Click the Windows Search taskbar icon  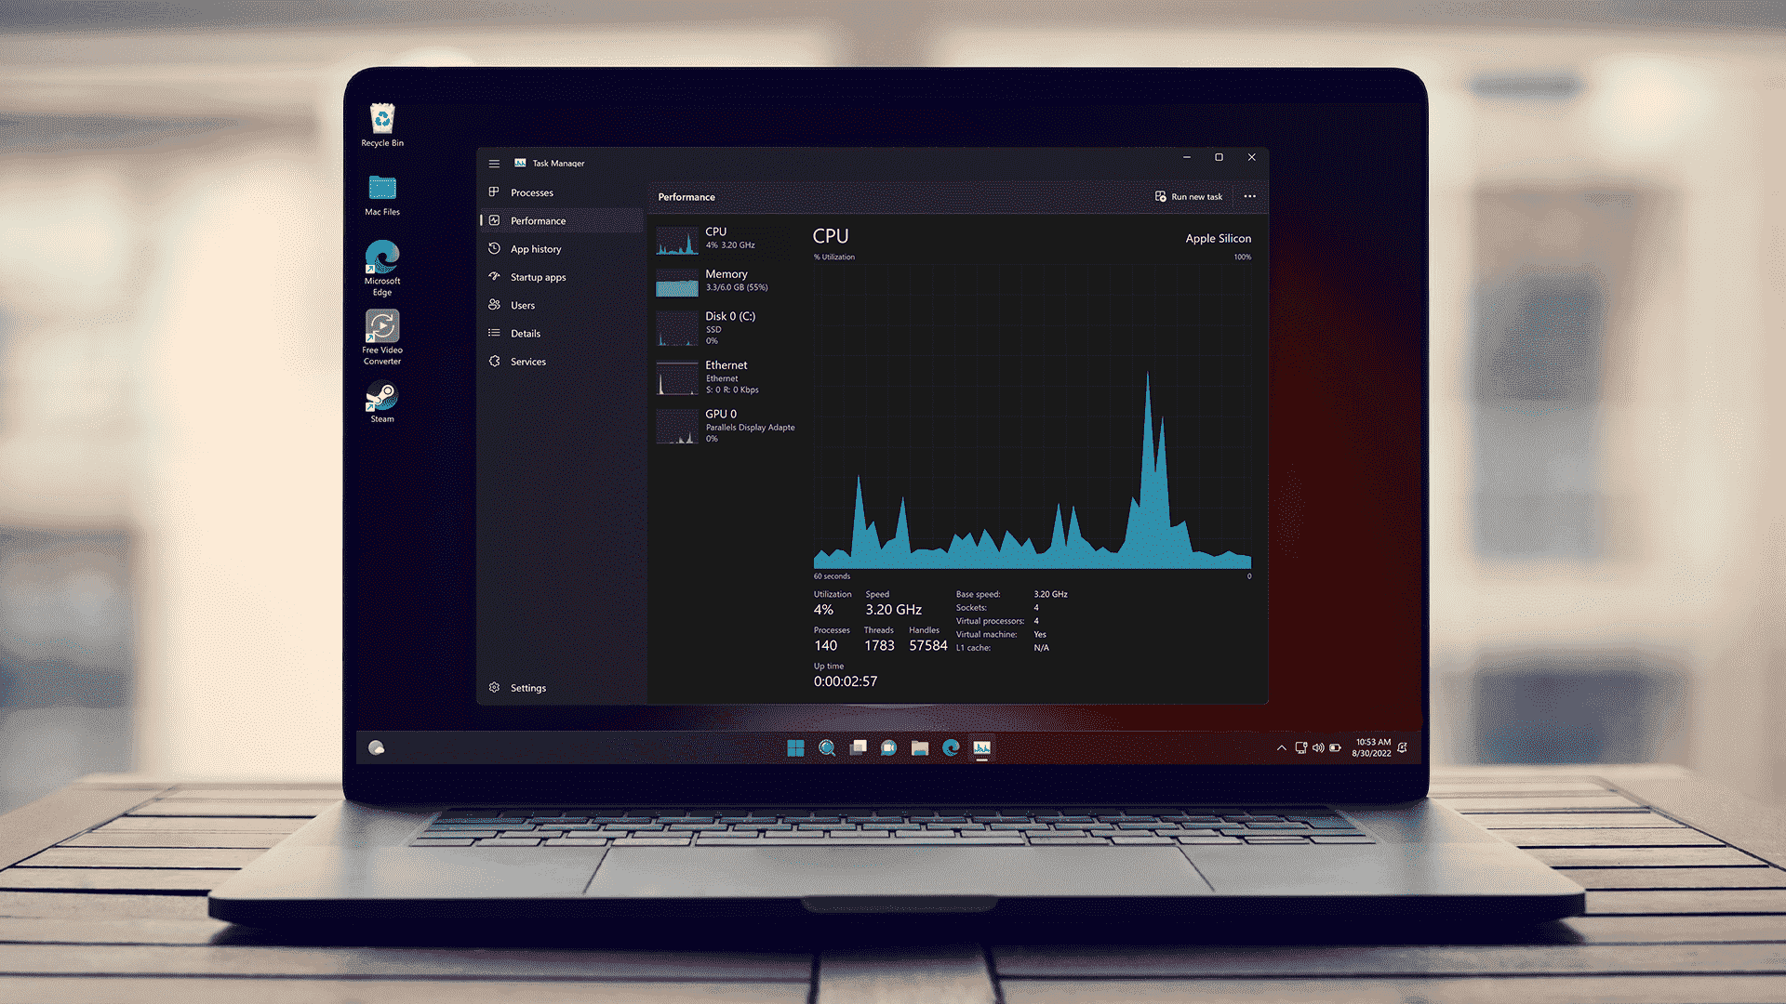[x=827, y=747]
